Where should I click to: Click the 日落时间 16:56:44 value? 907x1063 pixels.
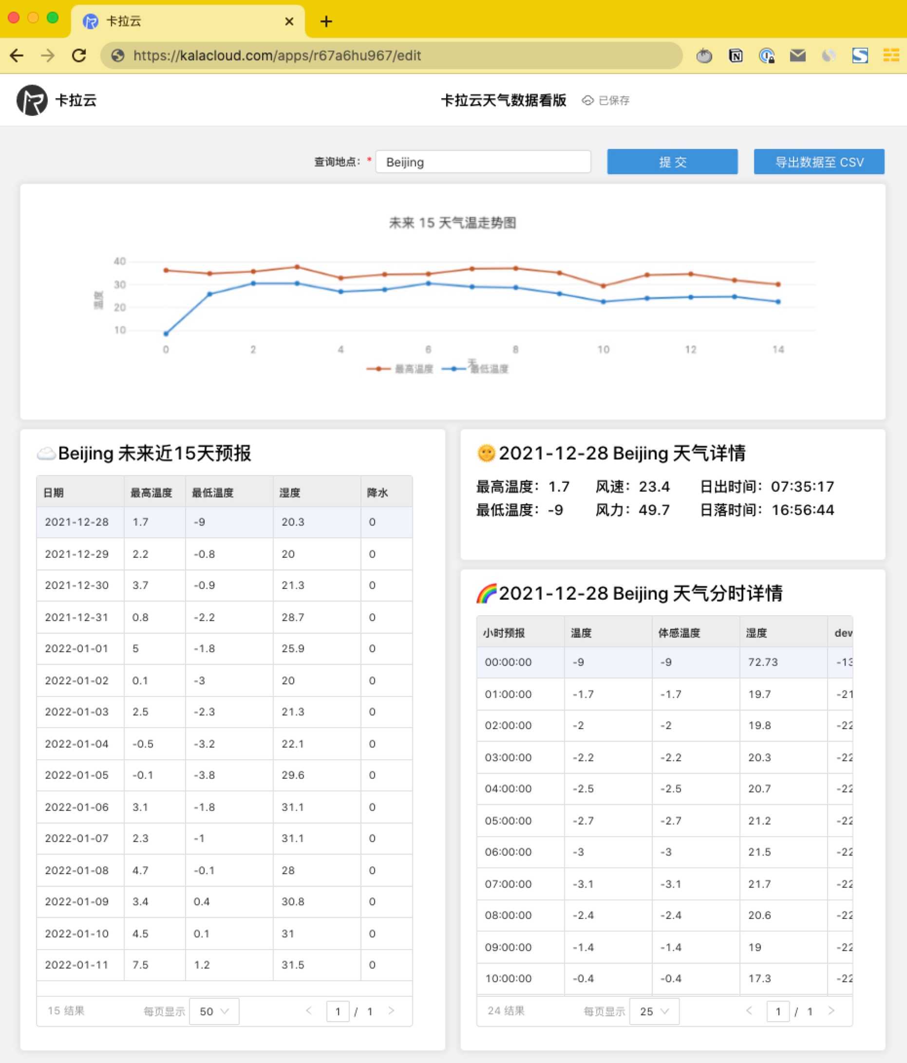[x=803, y=510]
